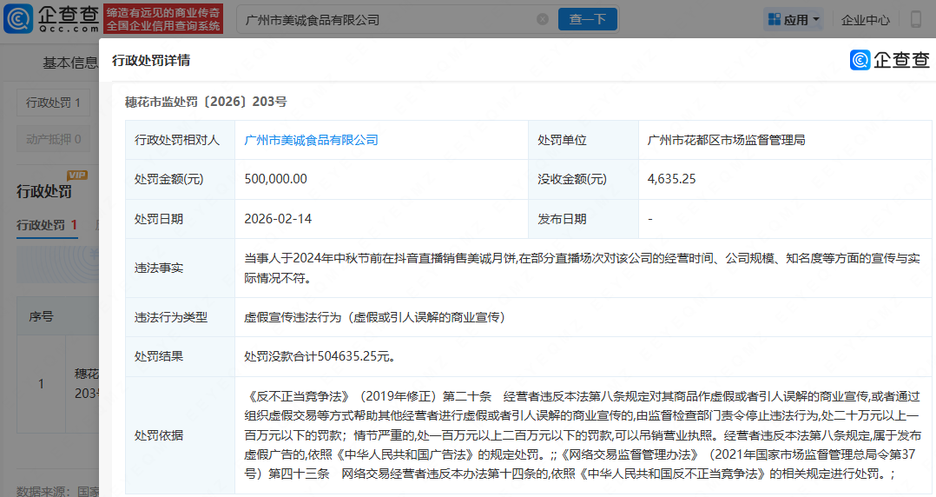Viewport: 936px width, 497px height.
Task: Click the 处罚金额 value 500,000.00
Action: (276, 179)
